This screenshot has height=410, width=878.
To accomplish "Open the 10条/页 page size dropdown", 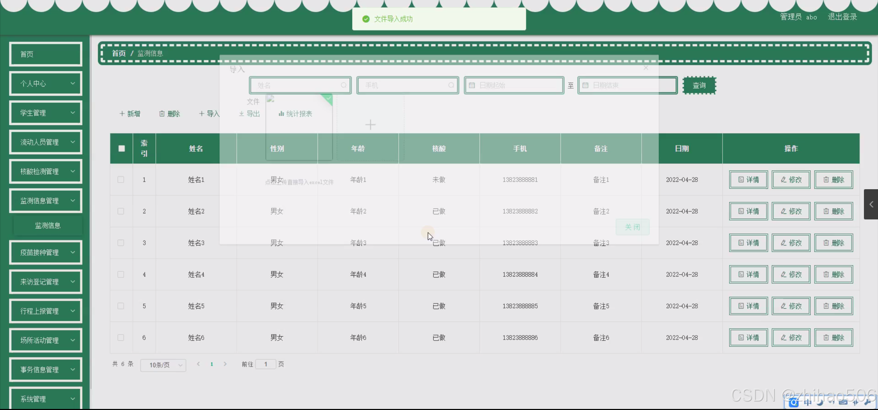I will coord(163,365).
